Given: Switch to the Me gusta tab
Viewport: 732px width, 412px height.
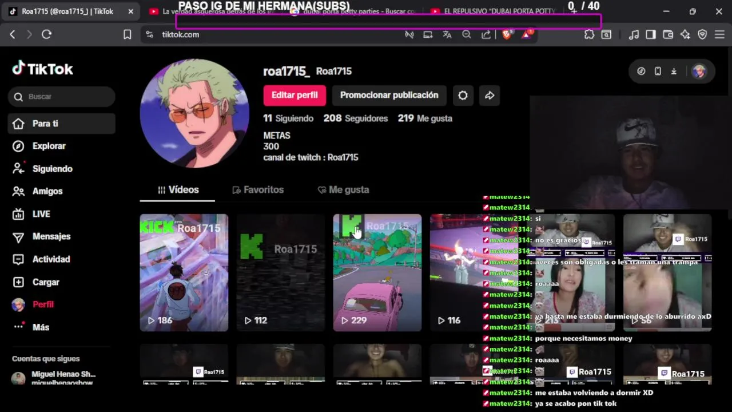Looking at the screenshot, I should click(x=343, y=190).
